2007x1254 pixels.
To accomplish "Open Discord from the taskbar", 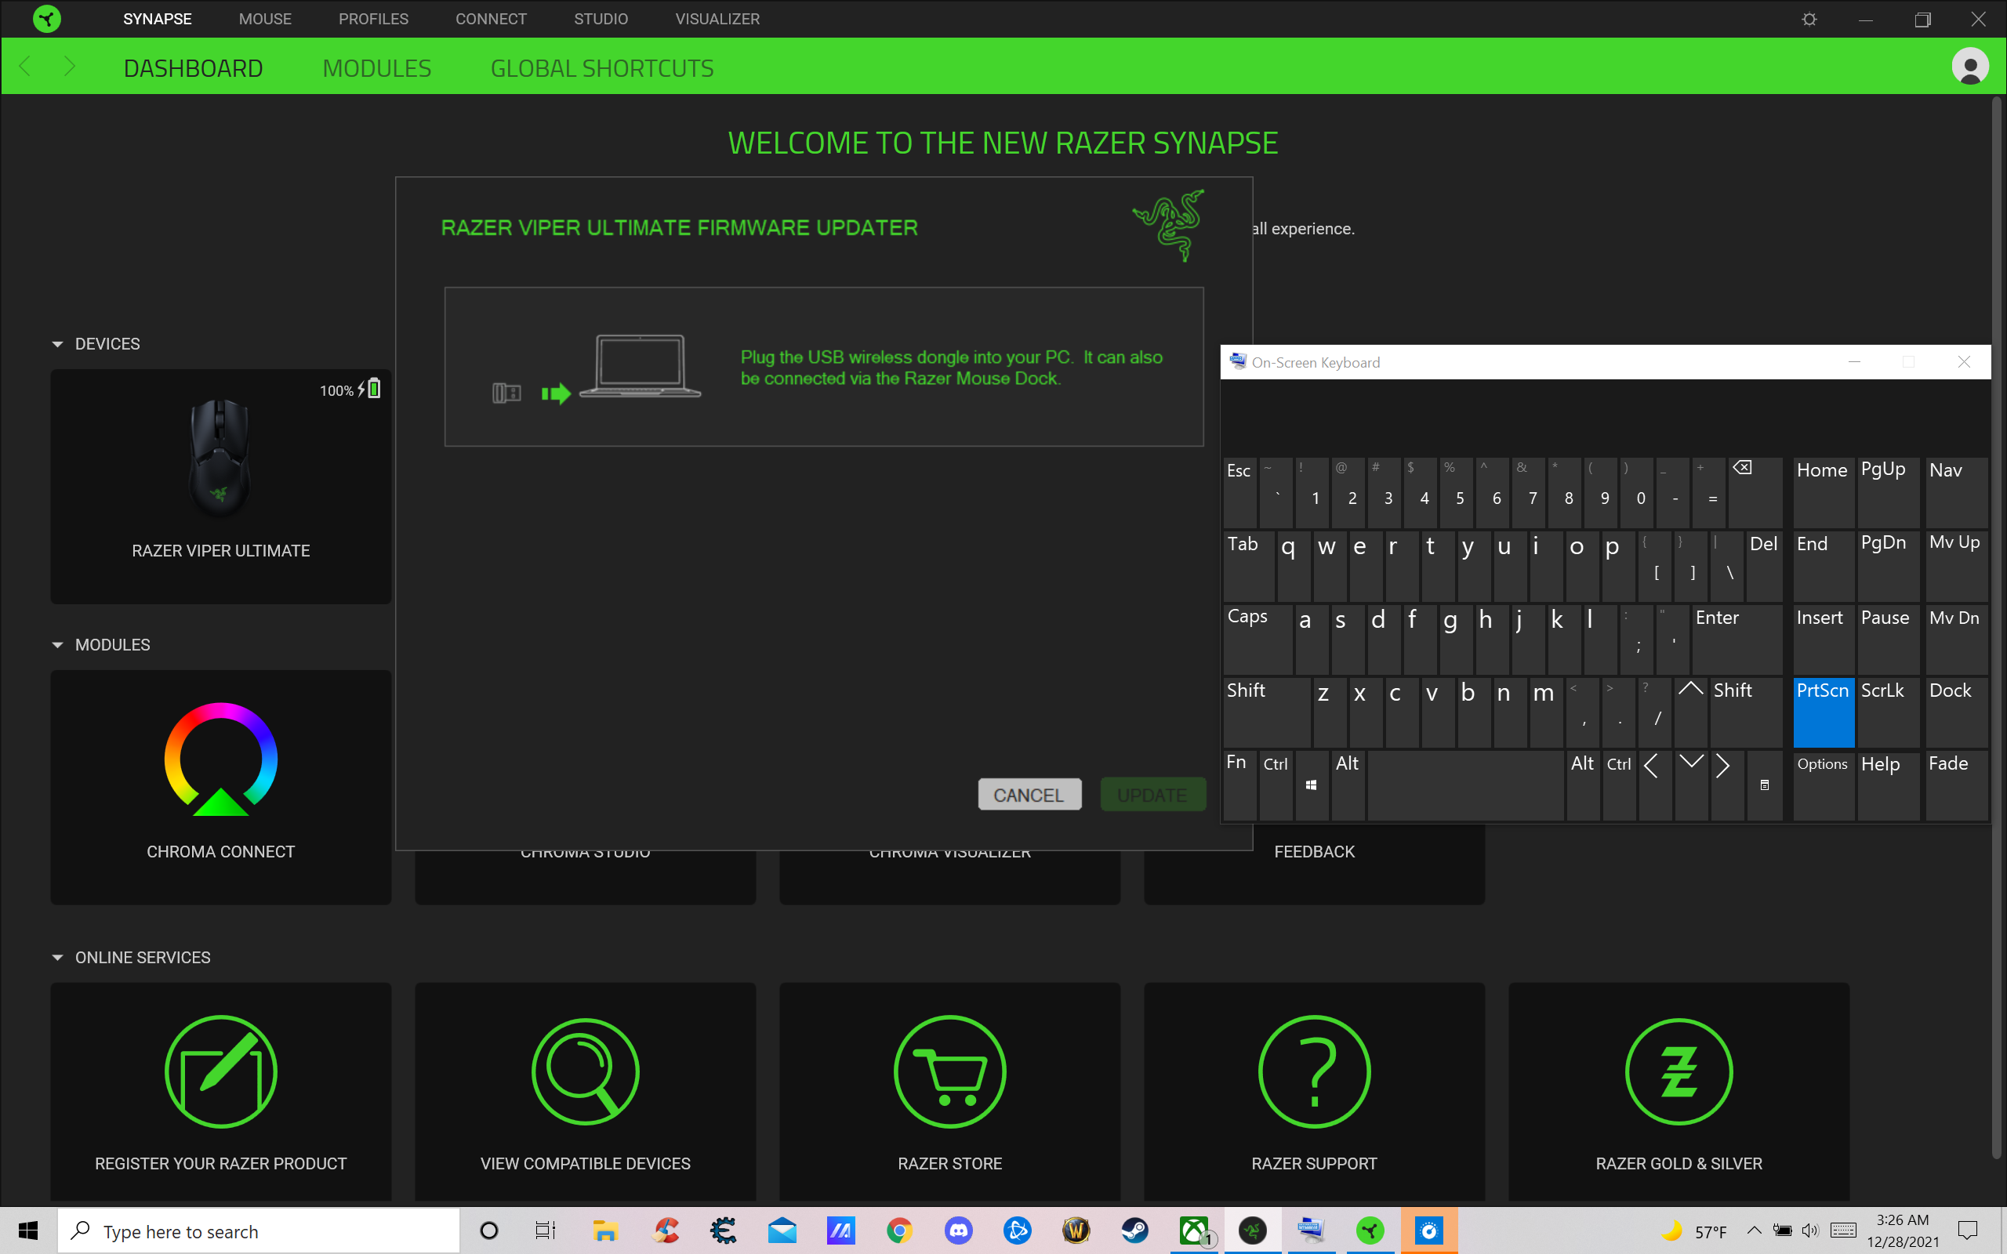I will [959, 1230].
